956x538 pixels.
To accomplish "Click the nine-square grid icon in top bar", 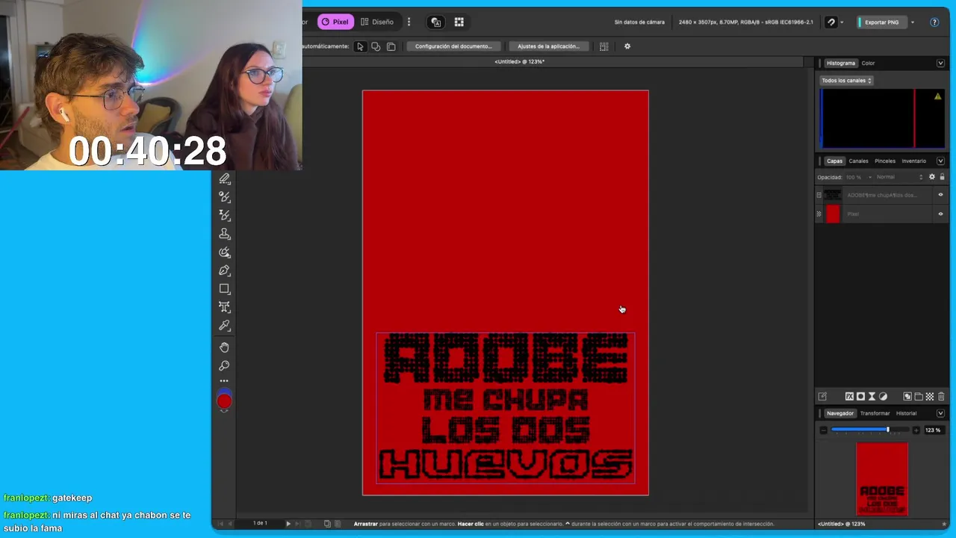I will tap(459, 22).
